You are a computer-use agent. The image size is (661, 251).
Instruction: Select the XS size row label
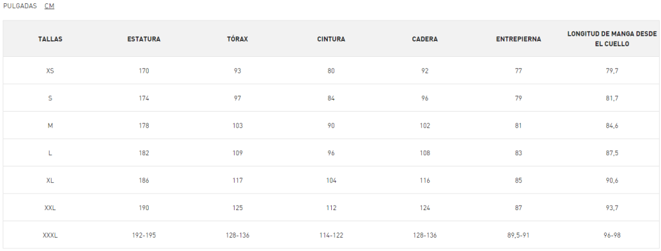tap(50, 71)
